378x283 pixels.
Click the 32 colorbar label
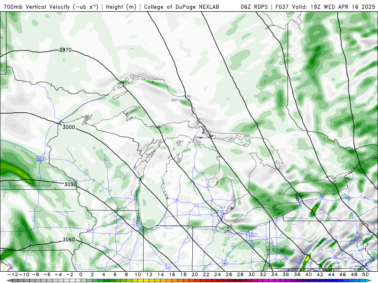(263, 275)
